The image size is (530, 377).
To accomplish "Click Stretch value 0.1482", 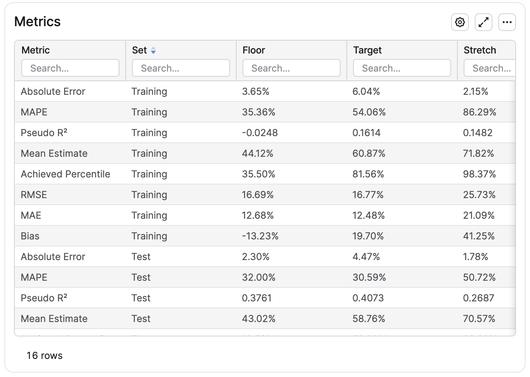I will [x=478, y=133].
